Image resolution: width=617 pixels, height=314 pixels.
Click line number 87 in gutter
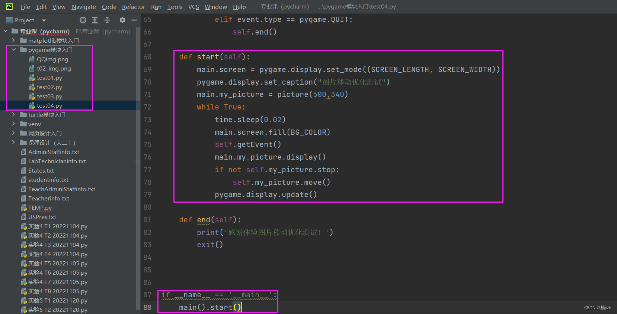(148, 295)
